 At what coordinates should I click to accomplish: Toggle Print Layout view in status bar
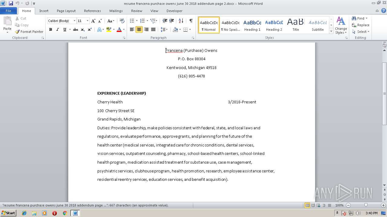pos(307,205)
